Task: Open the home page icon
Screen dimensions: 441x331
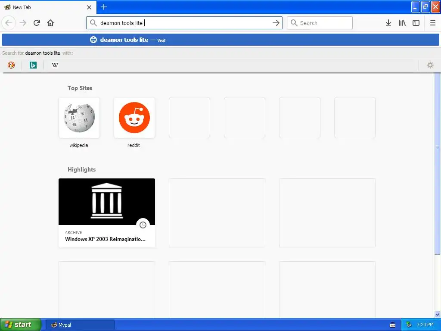Action: pos(50,23)
